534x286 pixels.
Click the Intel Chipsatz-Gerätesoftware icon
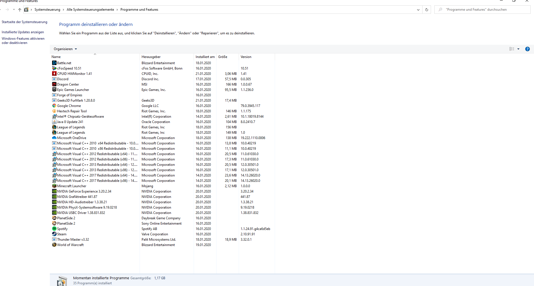point(54,116)
